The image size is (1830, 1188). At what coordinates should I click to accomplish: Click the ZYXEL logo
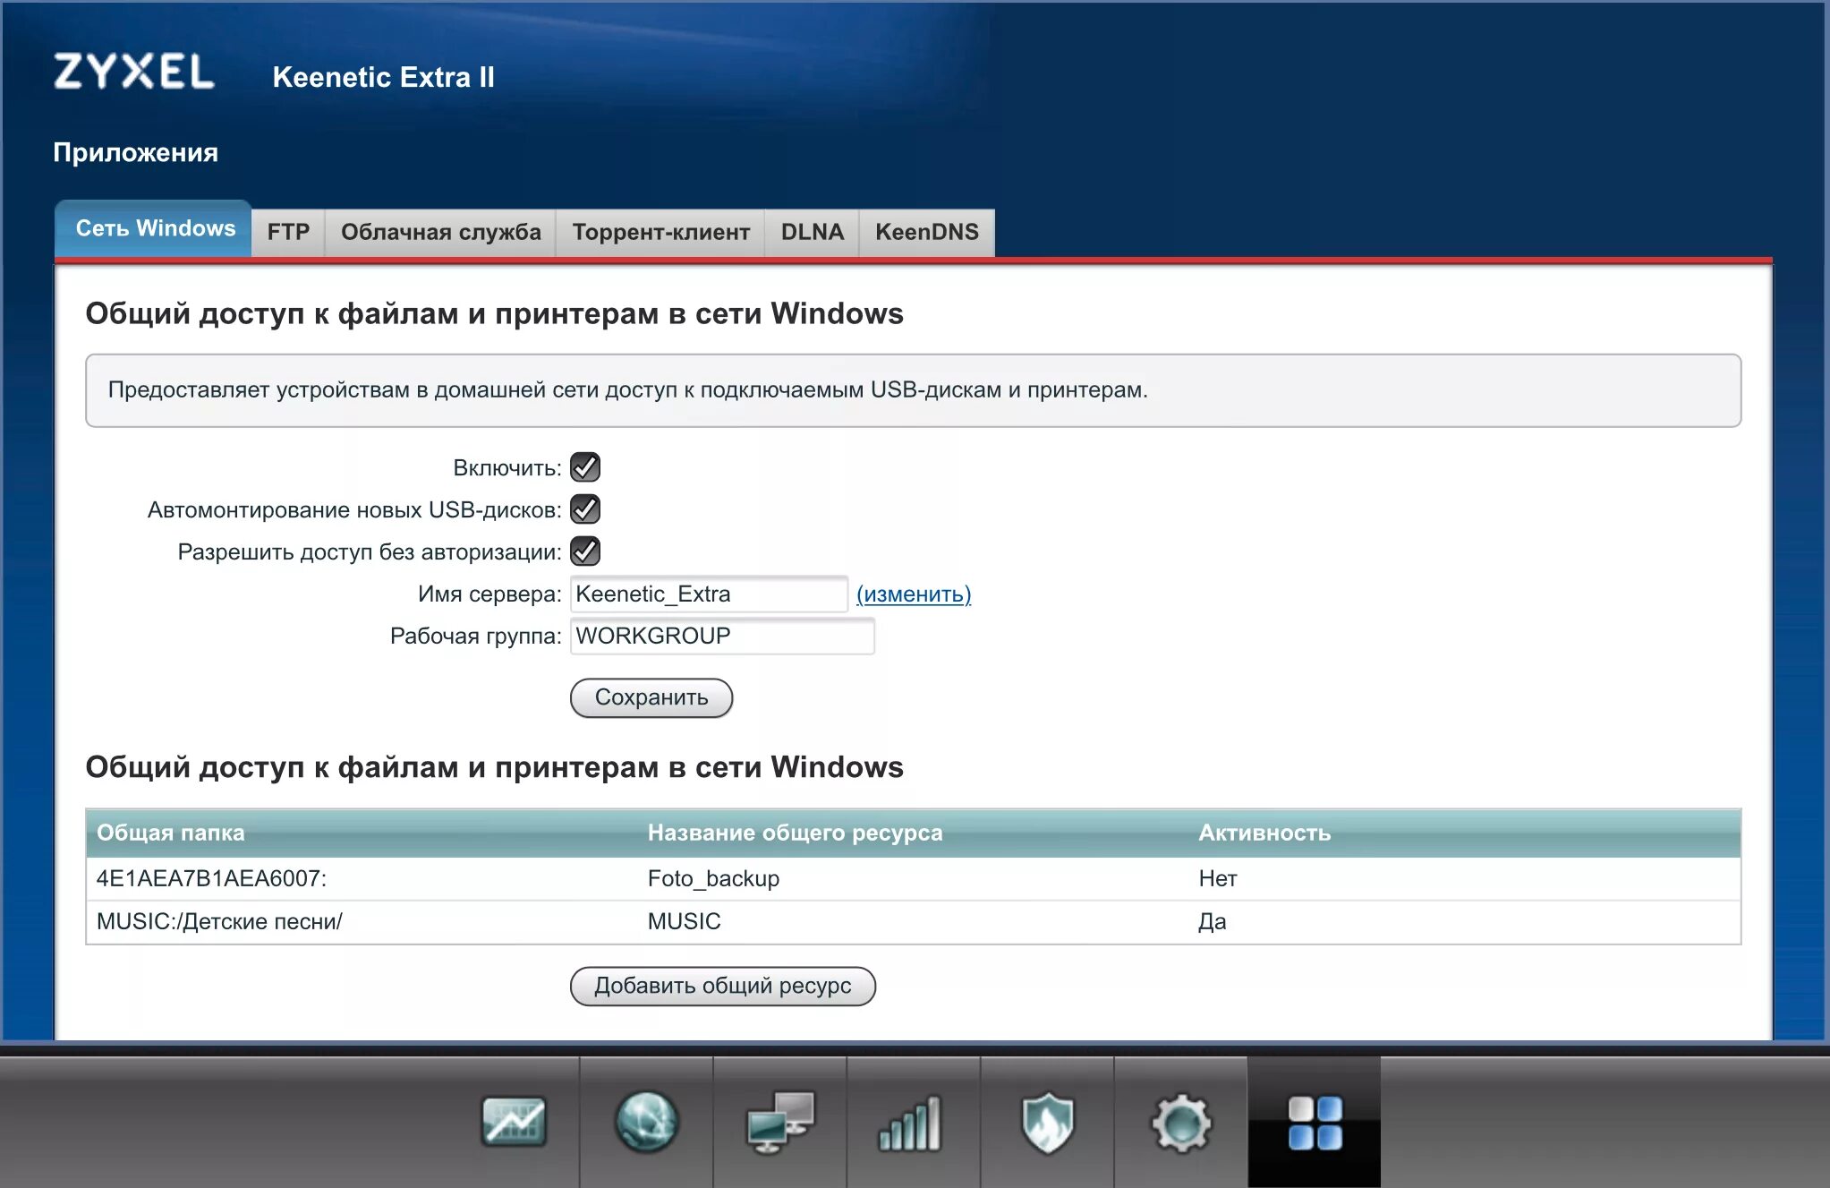(x=134, y=72)
